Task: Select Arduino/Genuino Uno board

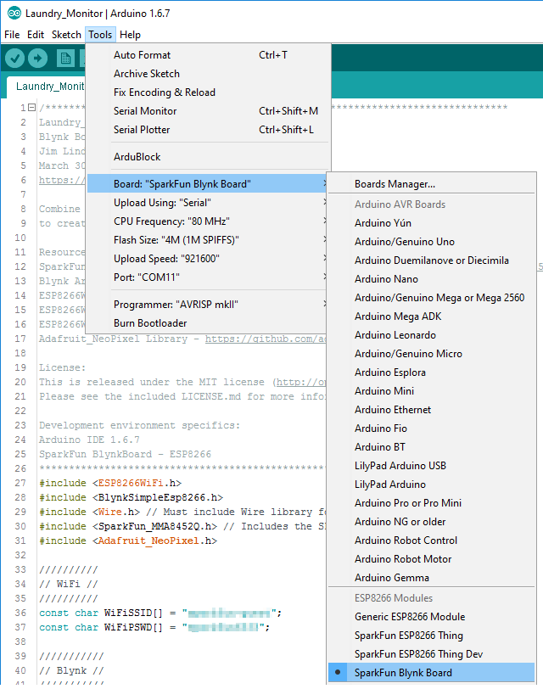Action: 431,242
